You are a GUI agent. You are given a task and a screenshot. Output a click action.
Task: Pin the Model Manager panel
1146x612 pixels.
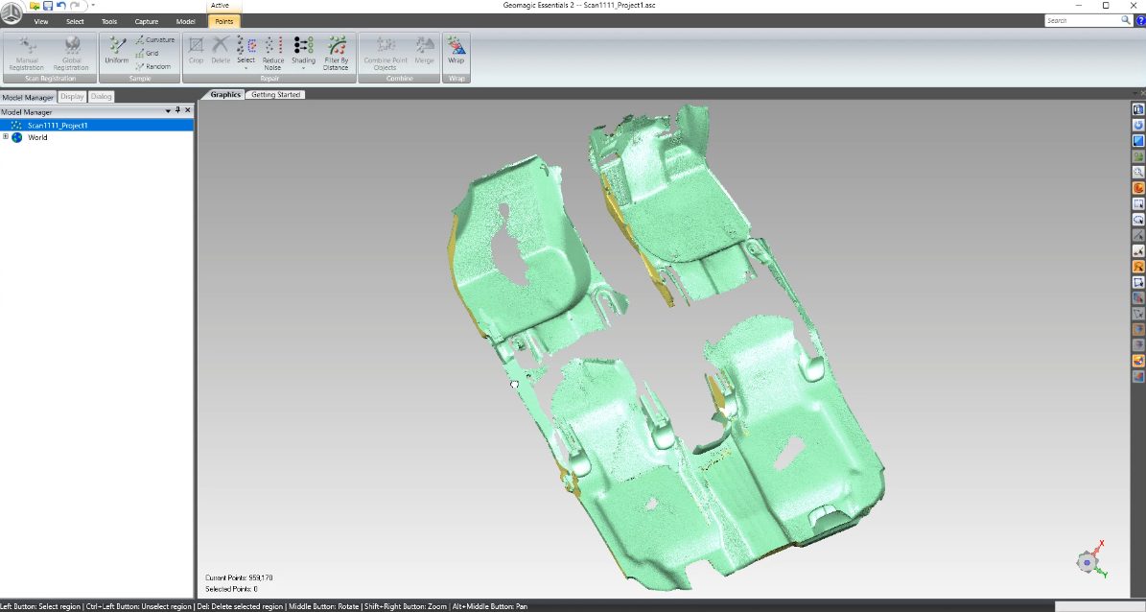177,111
